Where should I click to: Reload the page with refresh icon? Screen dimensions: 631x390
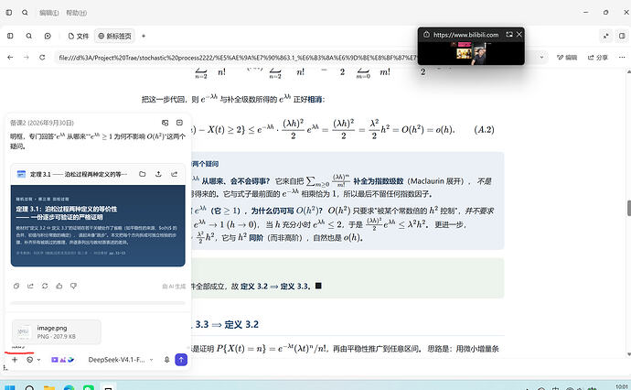coord(42,57)
